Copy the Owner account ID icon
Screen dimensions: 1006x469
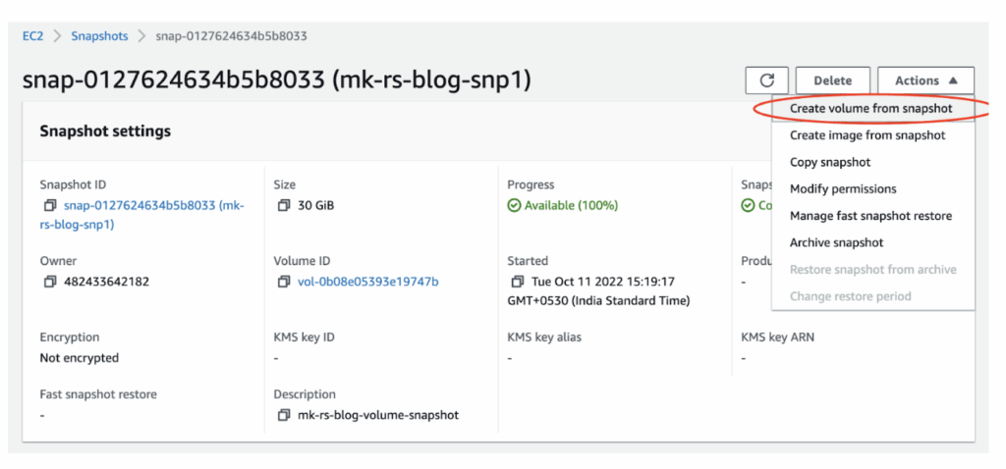click(49, 283)
